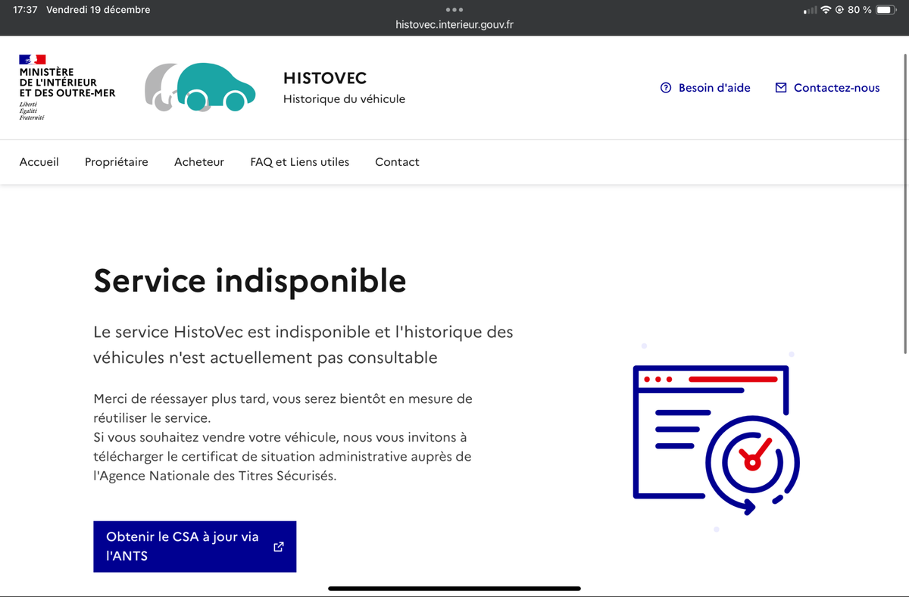Click the external link icon on CSA button

278,546
